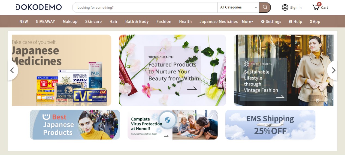This screenshot has height=155, width=345.
Task: Click the Settings gear icon
Action: [263, 21]
